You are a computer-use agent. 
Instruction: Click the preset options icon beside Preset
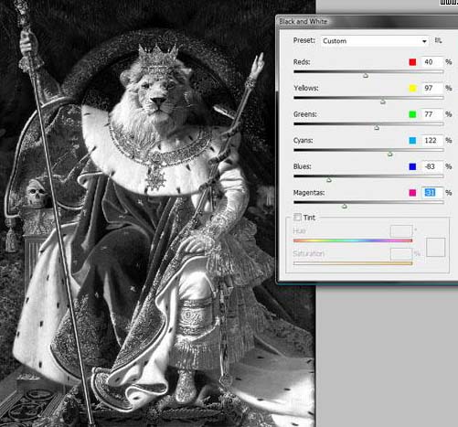click(x=438, y=40)
